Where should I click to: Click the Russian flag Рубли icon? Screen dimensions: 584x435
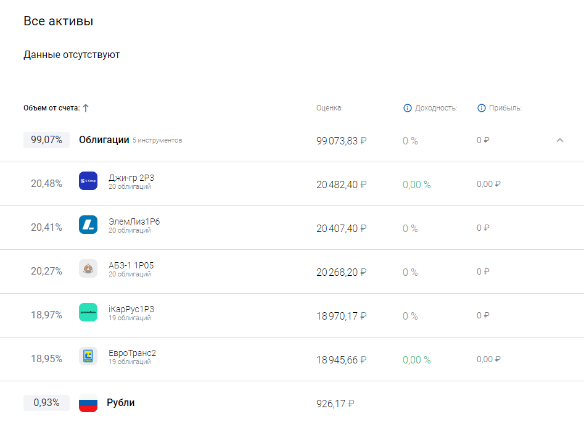(x=88, y=403)
